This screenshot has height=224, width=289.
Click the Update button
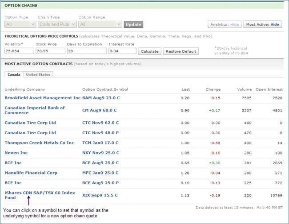(133, 24)
